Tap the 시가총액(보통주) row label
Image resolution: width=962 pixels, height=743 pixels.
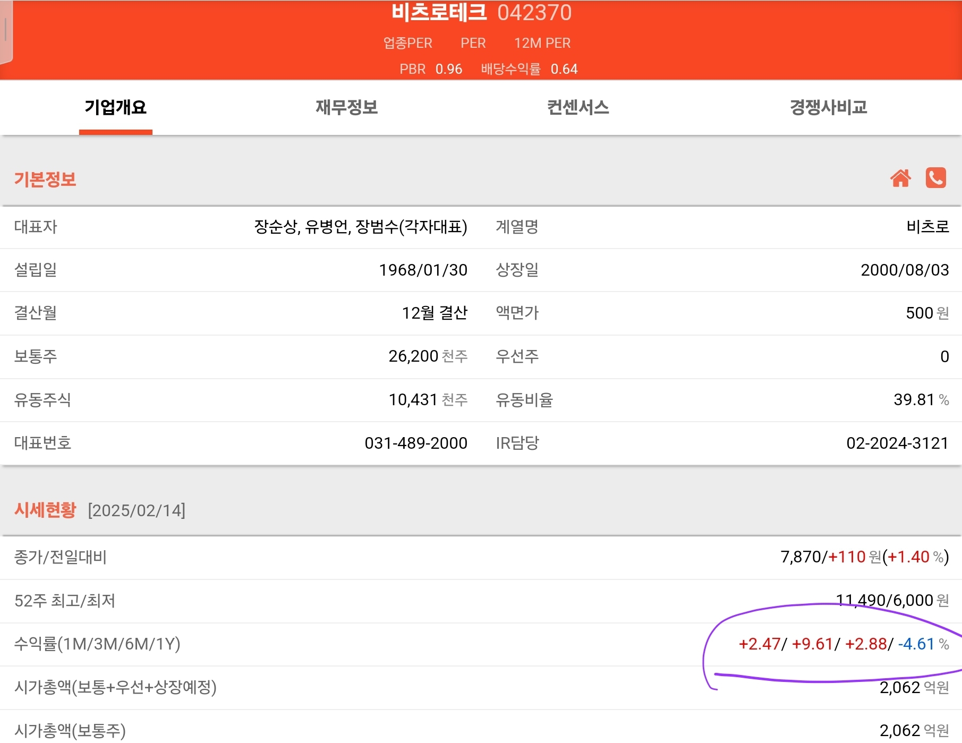pyautogui.click(x=70, y=731)
